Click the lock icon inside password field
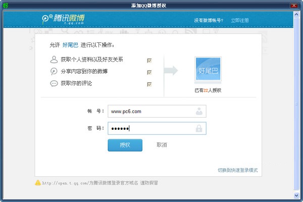 pos(199,128)
